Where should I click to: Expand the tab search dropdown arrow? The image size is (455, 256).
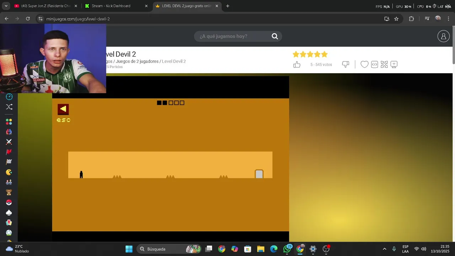(x=6, y=6)
